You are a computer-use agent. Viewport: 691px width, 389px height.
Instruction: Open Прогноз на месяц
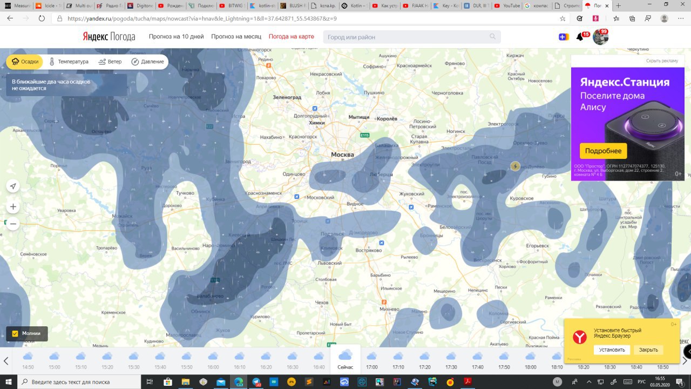pos(236,37)
